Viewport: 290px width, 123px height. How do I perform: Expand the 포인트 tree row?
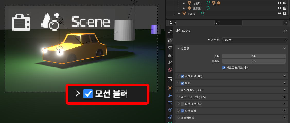point(184,8)
